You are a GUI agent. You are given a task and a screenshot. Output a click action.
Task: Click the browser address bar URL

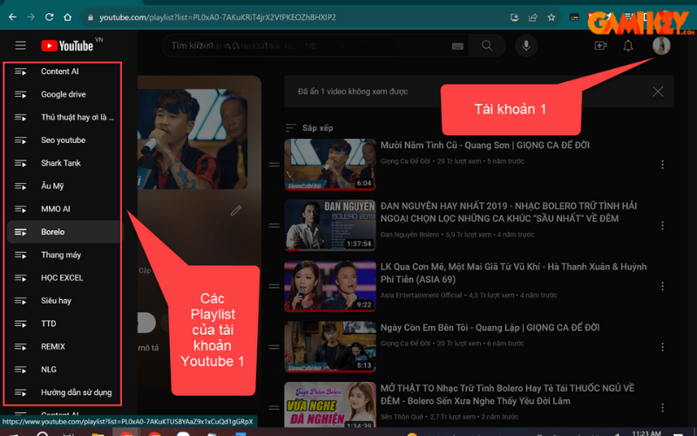pyautogui.click(x=218, y=17)
